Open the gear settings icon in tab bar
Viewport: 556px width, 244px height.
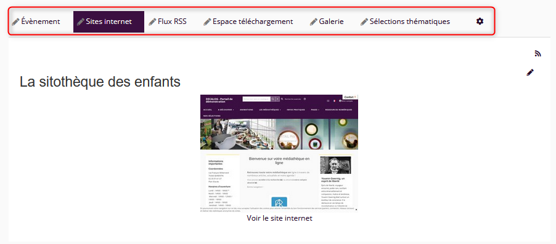480,22
